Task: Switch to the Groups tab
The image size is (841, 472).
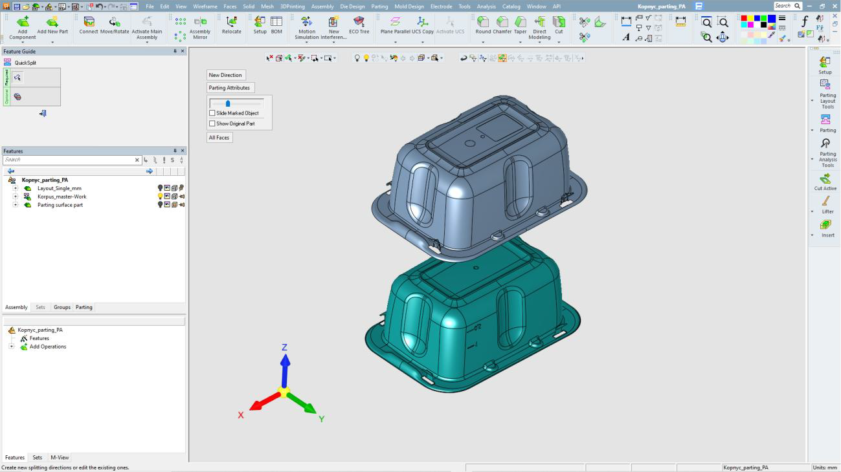Action: 62,307
